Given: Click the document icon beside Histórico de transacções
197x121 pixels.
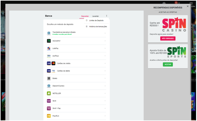Looking at the screenshot, I should click(x=87, y=27).
